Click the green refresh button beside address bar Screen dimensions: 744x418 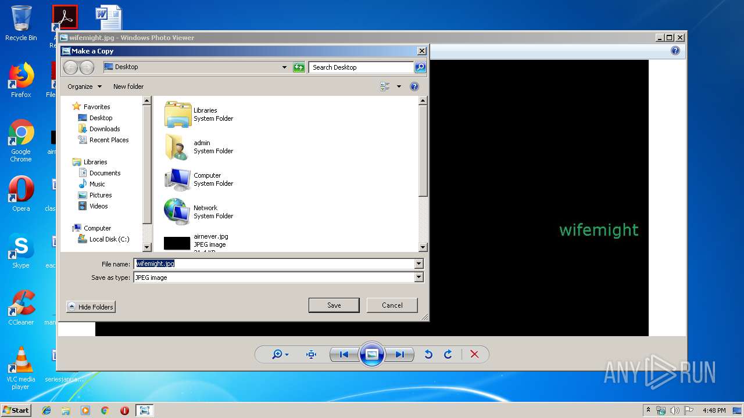(299, 67)
